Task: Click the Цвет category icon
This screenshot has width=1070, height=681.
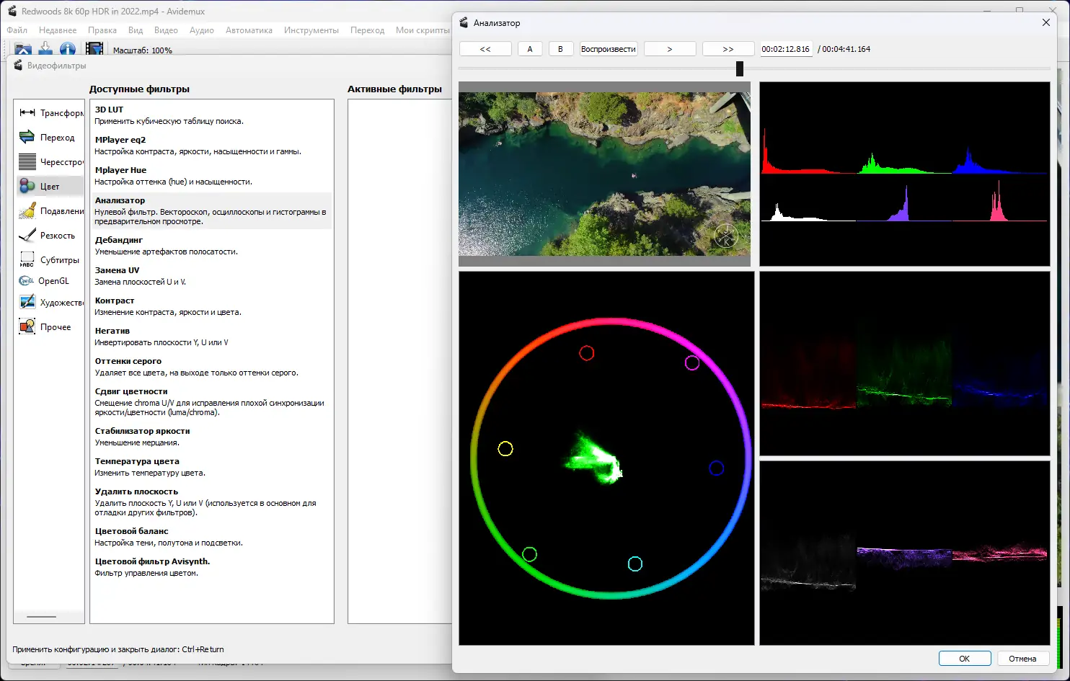Action: click(27, 187)
